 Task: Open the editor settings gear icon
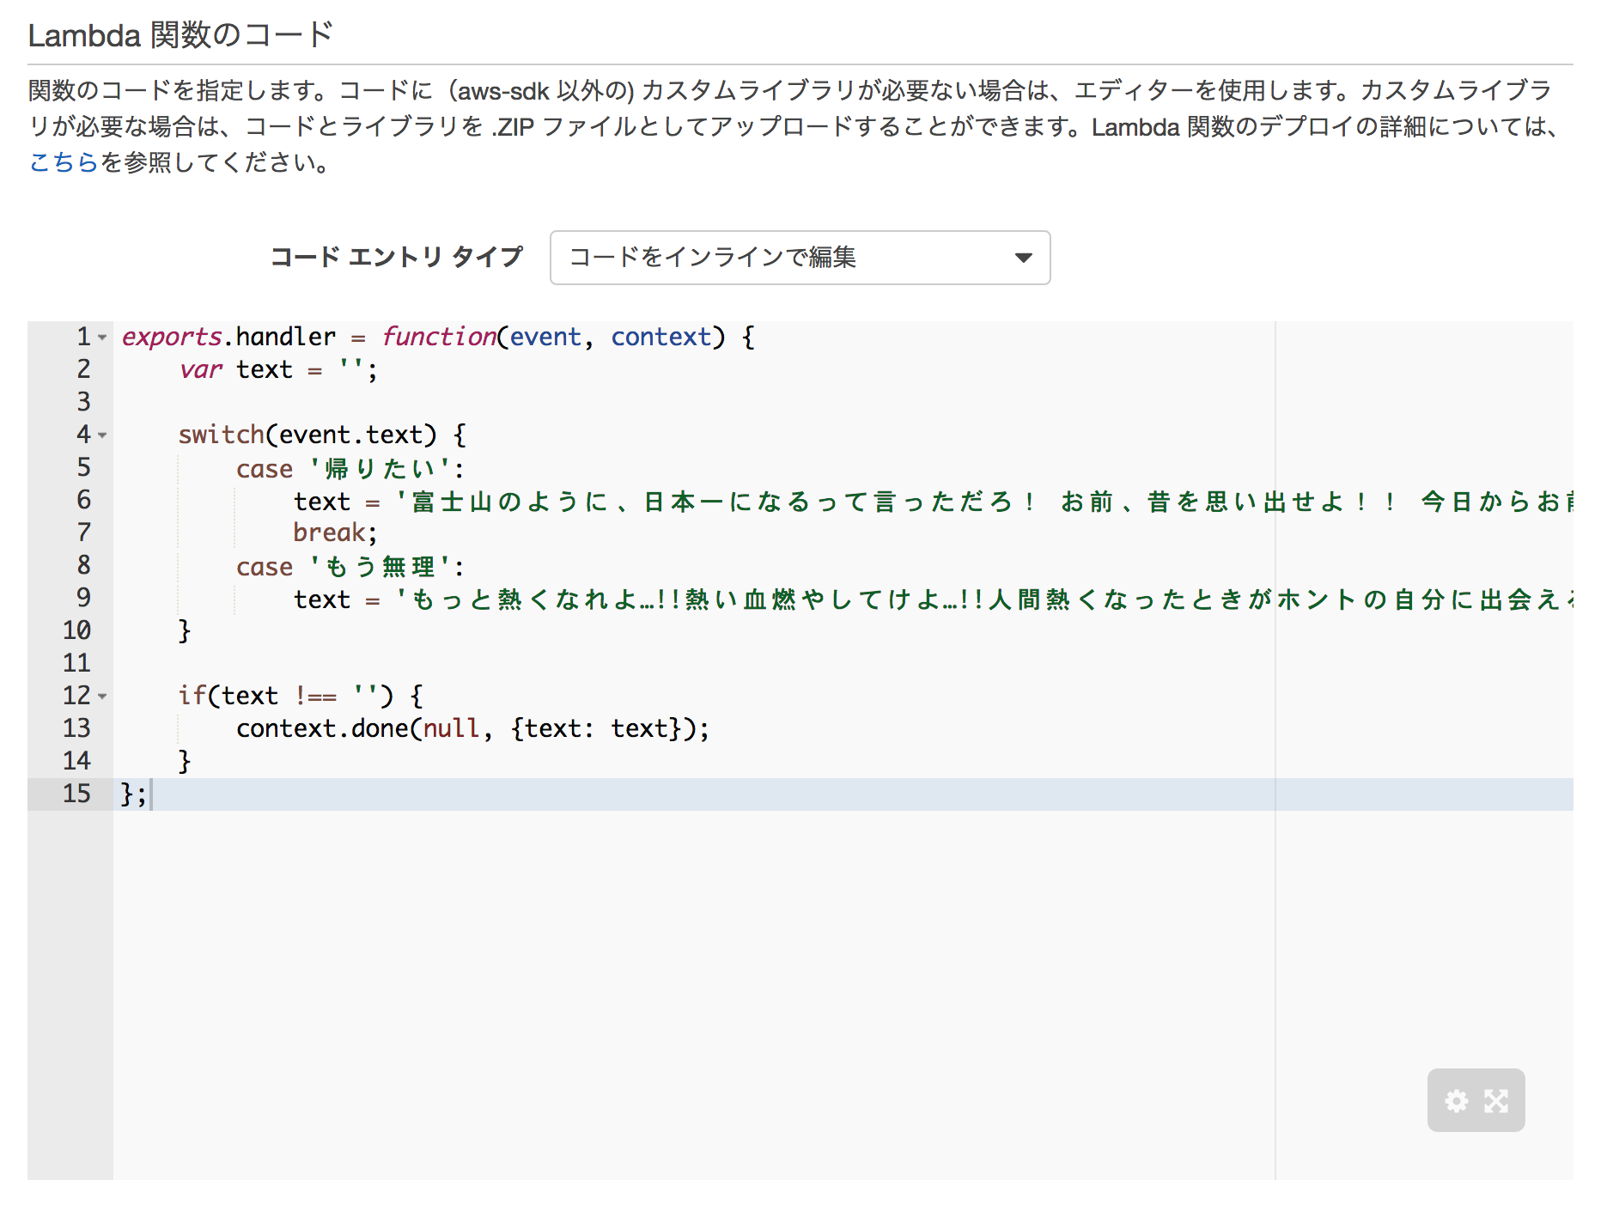tap(1457, 1101)
